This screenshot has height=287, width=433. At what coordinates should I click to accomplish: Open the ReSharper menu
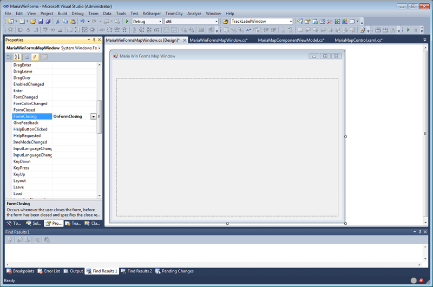(x=152, y=13)
